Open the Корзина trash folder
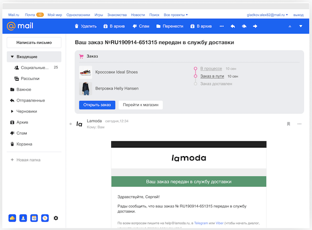 pyautogui.click(x=21, y=144)
